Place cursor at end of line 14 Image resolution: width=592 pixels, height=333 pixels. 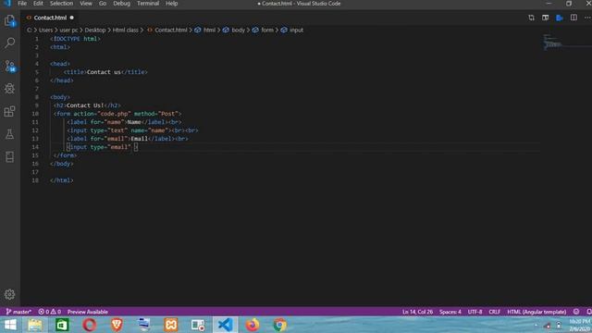click(x=138, y=147)
